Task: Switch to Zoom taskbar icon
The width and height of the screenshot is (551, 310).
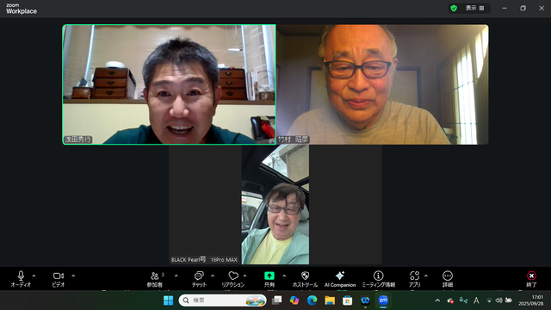Action: coord(382,301)
